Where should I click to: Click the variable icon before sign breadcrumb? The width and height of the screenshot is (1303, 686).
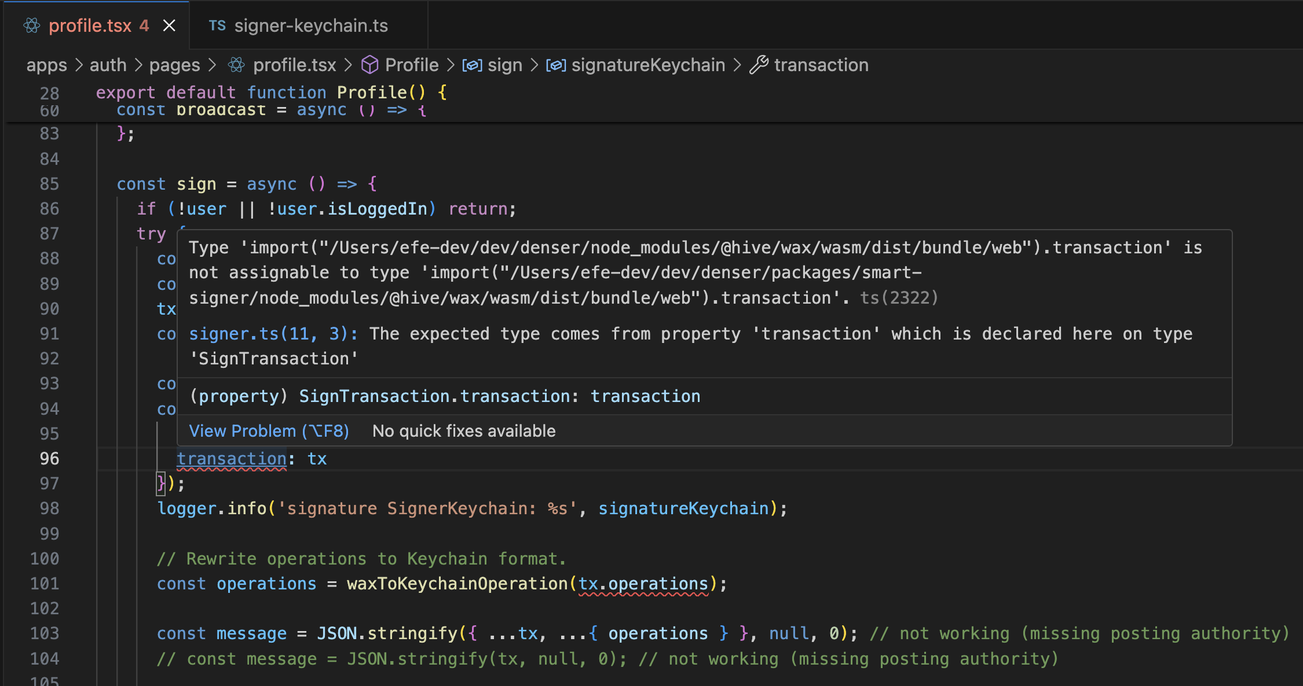pos(472,65)
